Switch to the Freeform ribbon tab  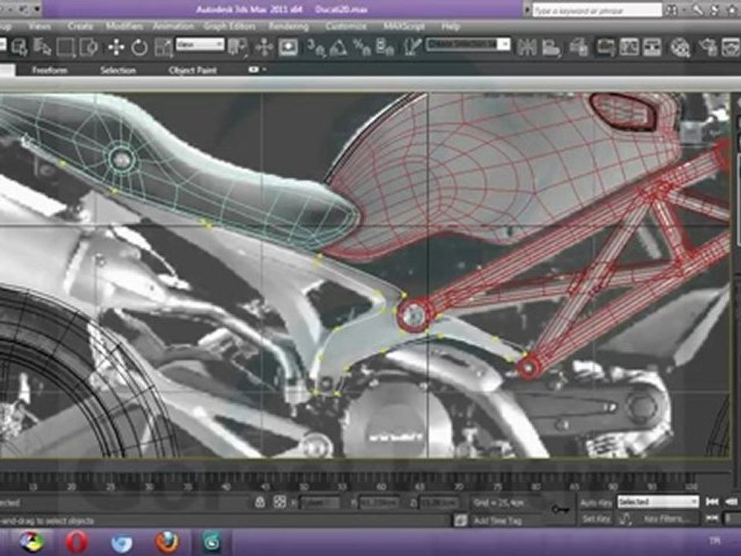[x=49, y=70]
